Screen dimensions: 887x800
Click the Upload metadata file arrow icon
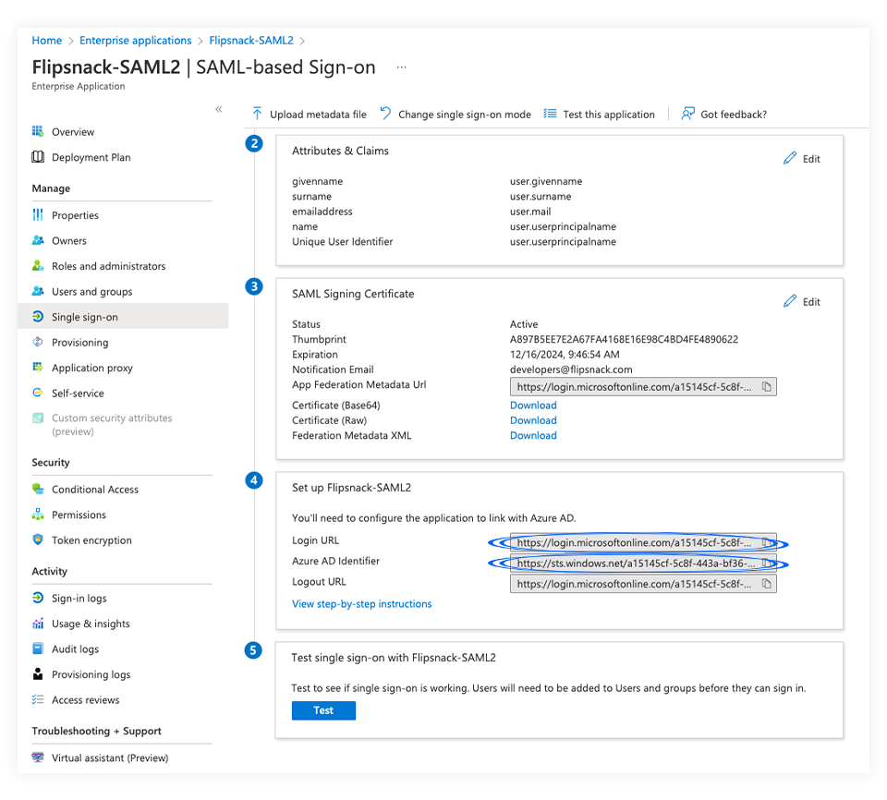tap(258, 114)
